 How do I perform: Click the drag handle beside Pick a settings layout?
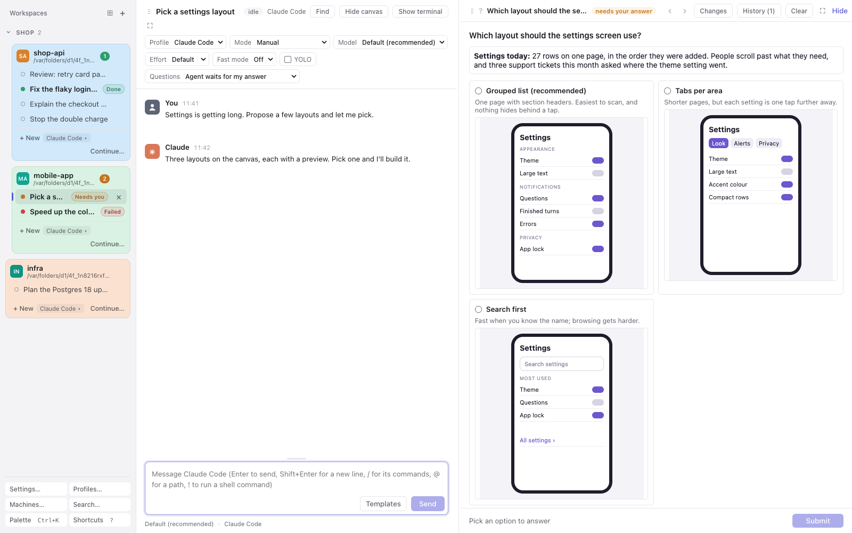[x=149, y=12]
